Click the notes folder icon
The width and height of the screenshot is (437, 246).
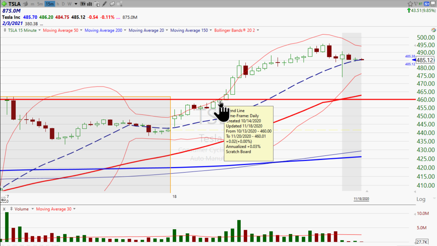tap(112, 4)
